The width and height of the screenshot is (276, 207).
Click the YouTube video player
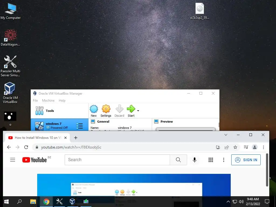tap(134, 185)
